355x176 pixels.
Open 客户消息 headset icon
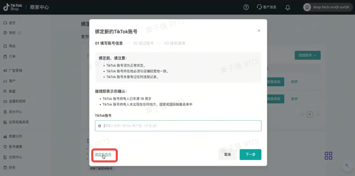coord(259,7)
